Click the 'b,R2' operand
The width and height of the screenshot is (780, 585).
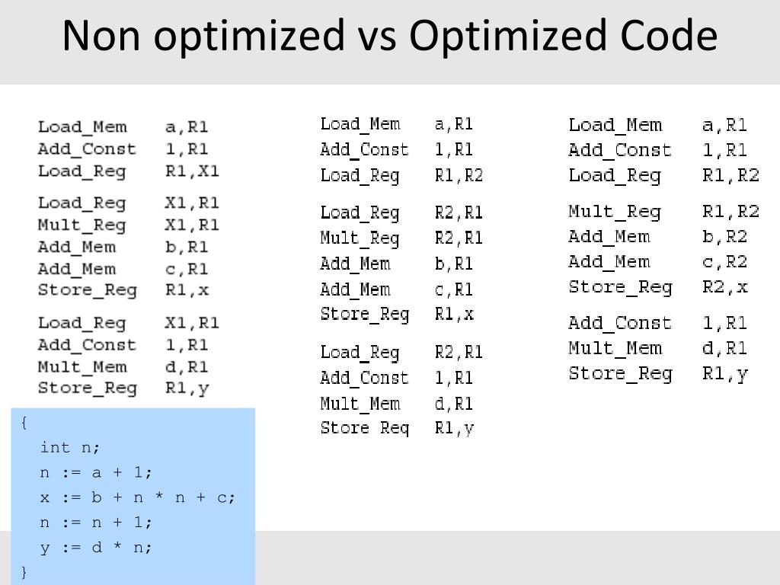724,237
